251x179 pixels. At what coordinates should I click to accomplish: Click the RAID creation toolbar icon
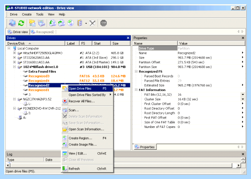[80, 23]
